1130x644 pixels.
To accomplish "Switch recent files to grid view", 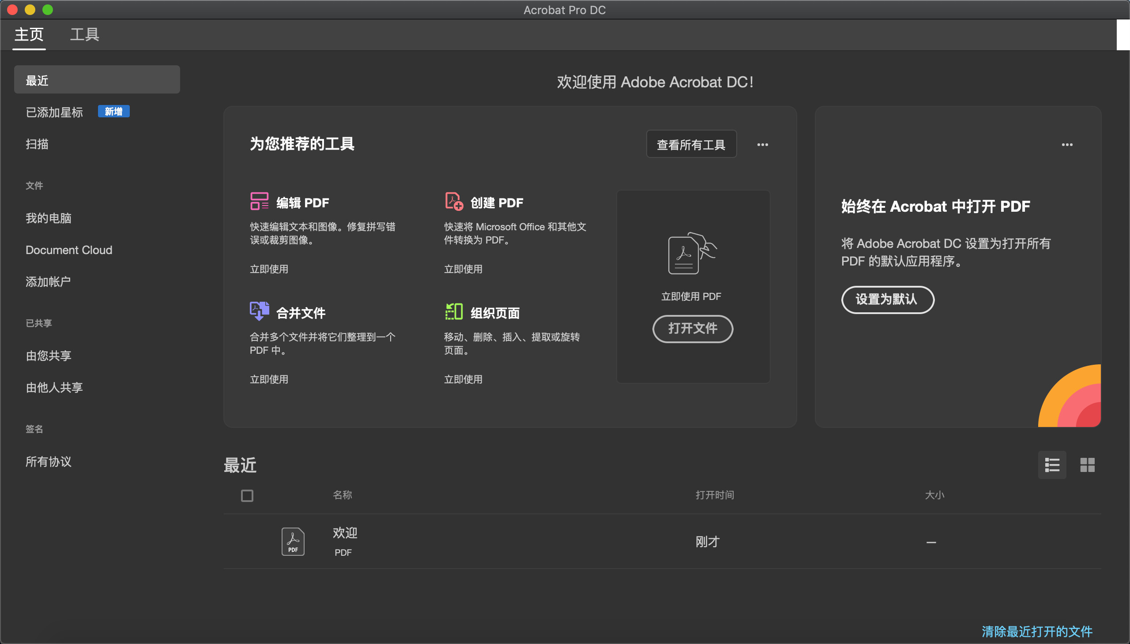I will point(1088,465).
